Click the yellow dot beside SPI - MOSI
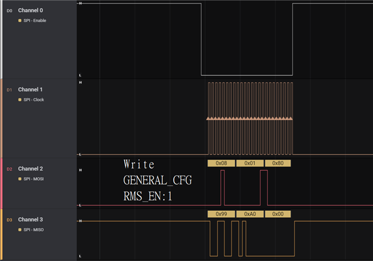This screenshot has height=261, width=373. point(20,179)
